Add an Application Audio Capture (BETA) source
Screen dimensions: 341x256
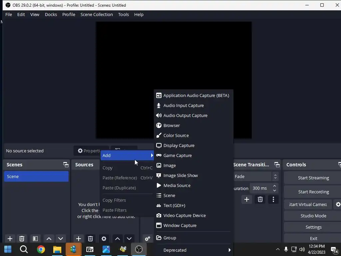click(x=193, y=95)
